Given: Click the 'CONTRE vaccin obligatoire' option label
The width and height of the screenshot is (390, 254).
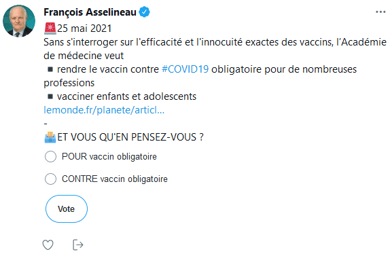Looking at the screenshot, I should click(115, 179).
